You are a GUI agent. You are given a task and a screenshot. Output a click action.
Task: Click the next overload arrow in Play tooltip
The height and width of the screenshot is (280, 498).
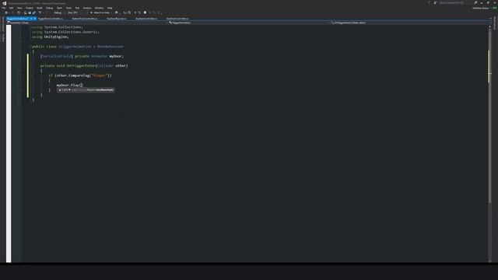(x=69, y=90)
